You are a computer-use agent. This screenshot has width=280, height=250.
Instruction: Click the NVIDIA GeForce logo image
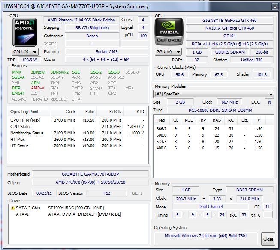tap(169, 32)
